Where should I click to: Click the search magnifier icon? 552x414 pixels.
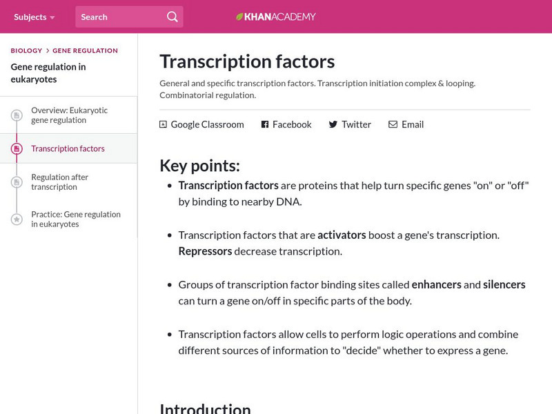point(172,17)
